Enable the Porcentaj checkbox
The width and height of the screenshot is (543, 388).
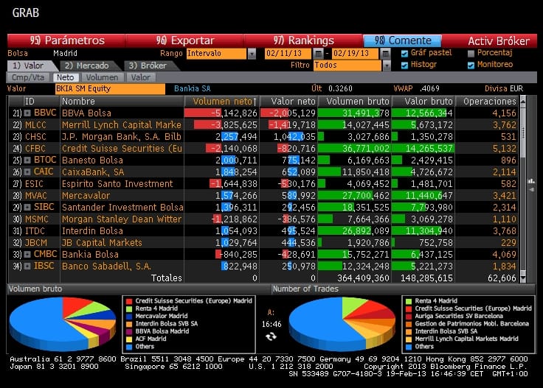click(471, 54)
